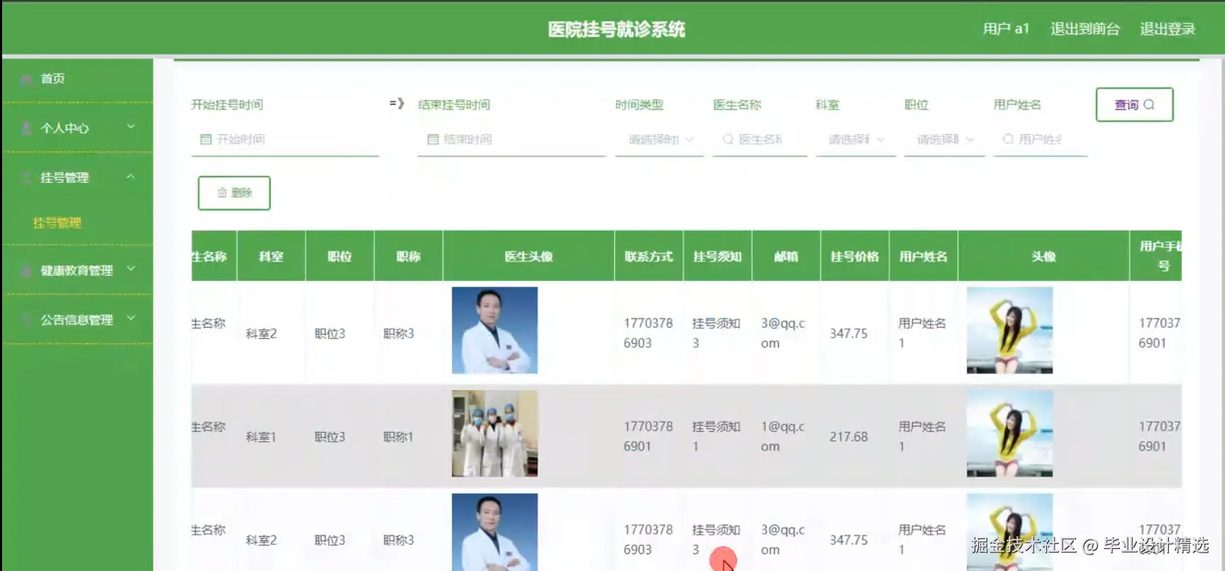Focus the 用户姓名 search input
This screenshot has width=1225, height=571.
click(1041, 140)
